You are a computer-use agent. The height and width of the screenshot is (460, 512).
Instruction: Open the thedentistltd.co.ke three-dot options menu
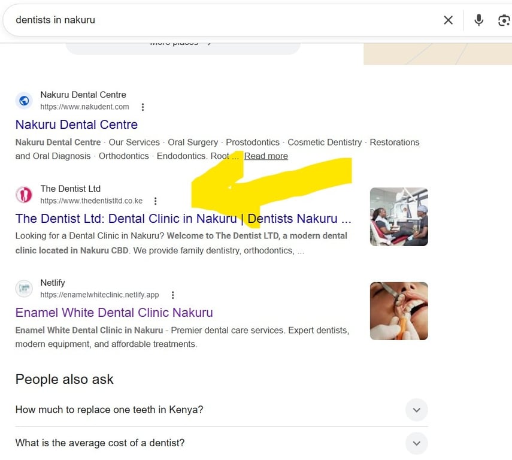[156, 201]
